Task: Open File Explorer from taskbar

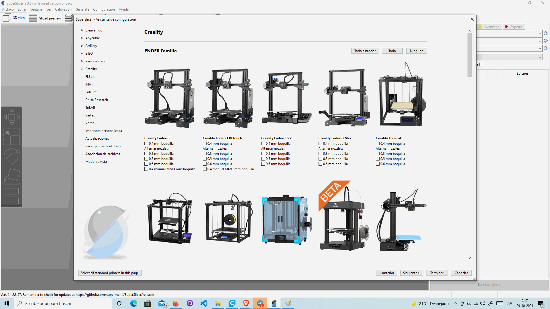Action: click(218, 303)
